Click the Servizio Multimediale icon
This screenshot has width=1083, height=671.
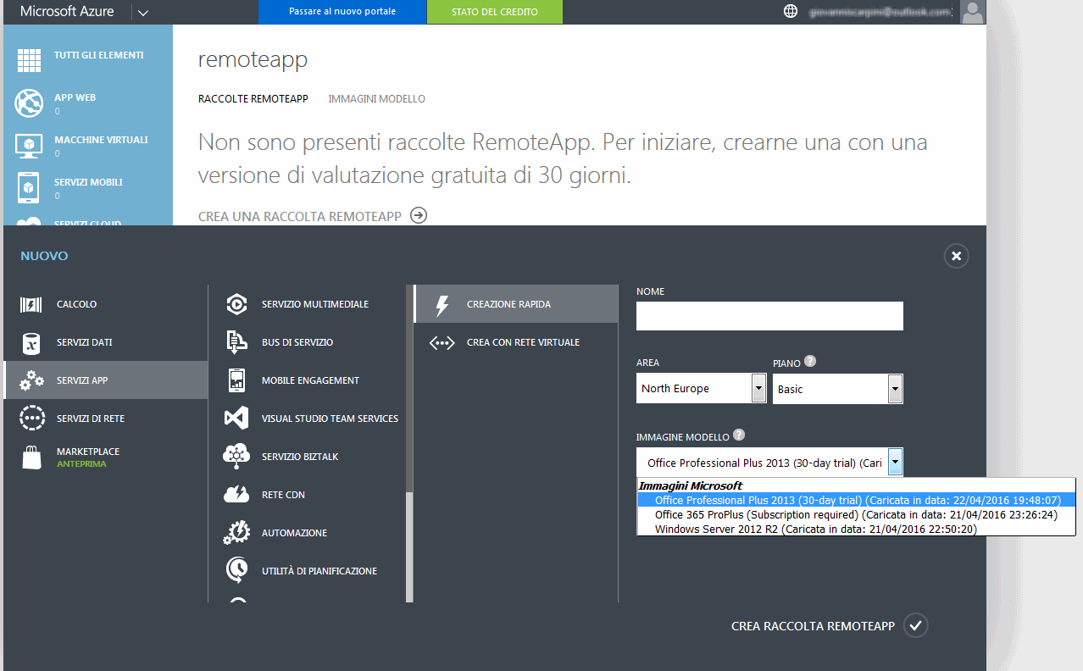[x=236, y=304]
